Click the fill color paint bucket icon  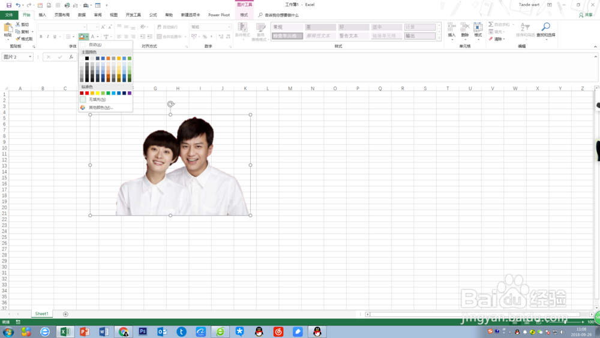[x=82, y=37]
